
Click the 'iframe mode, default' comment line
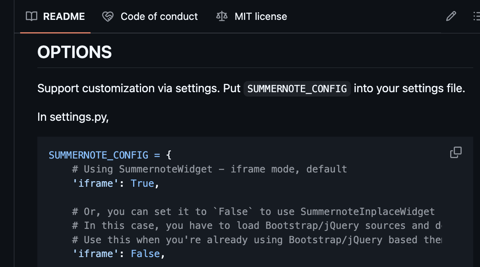pos(209,169)
